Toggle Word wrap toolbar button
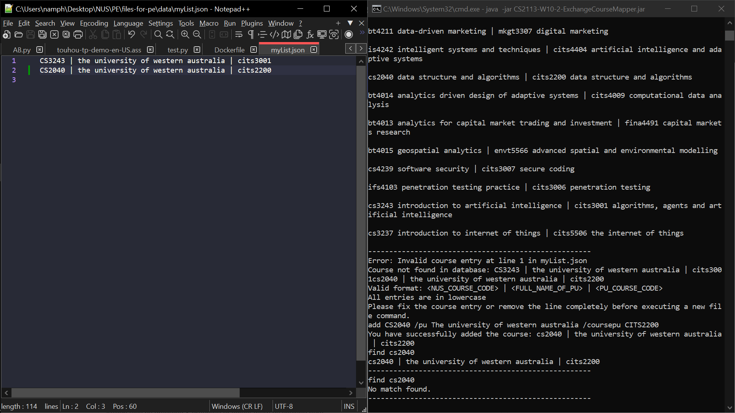The width and height of the screenshot is (735, 413). 238,35
